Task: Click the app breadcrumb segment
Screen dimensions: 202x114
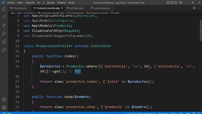Action: click(x=13, y=13)
